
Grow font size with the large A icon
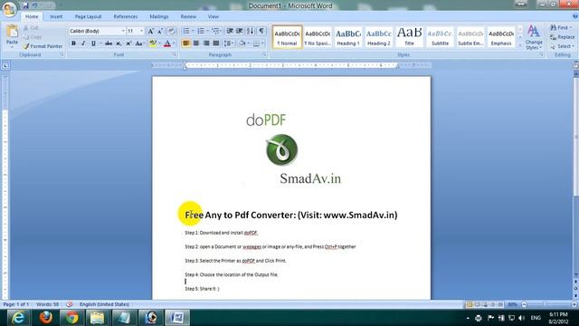(151, 32)
